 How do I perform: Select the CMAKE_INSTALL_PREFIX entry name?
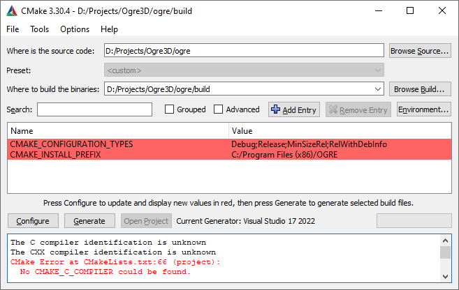click(x=55, y=155)
